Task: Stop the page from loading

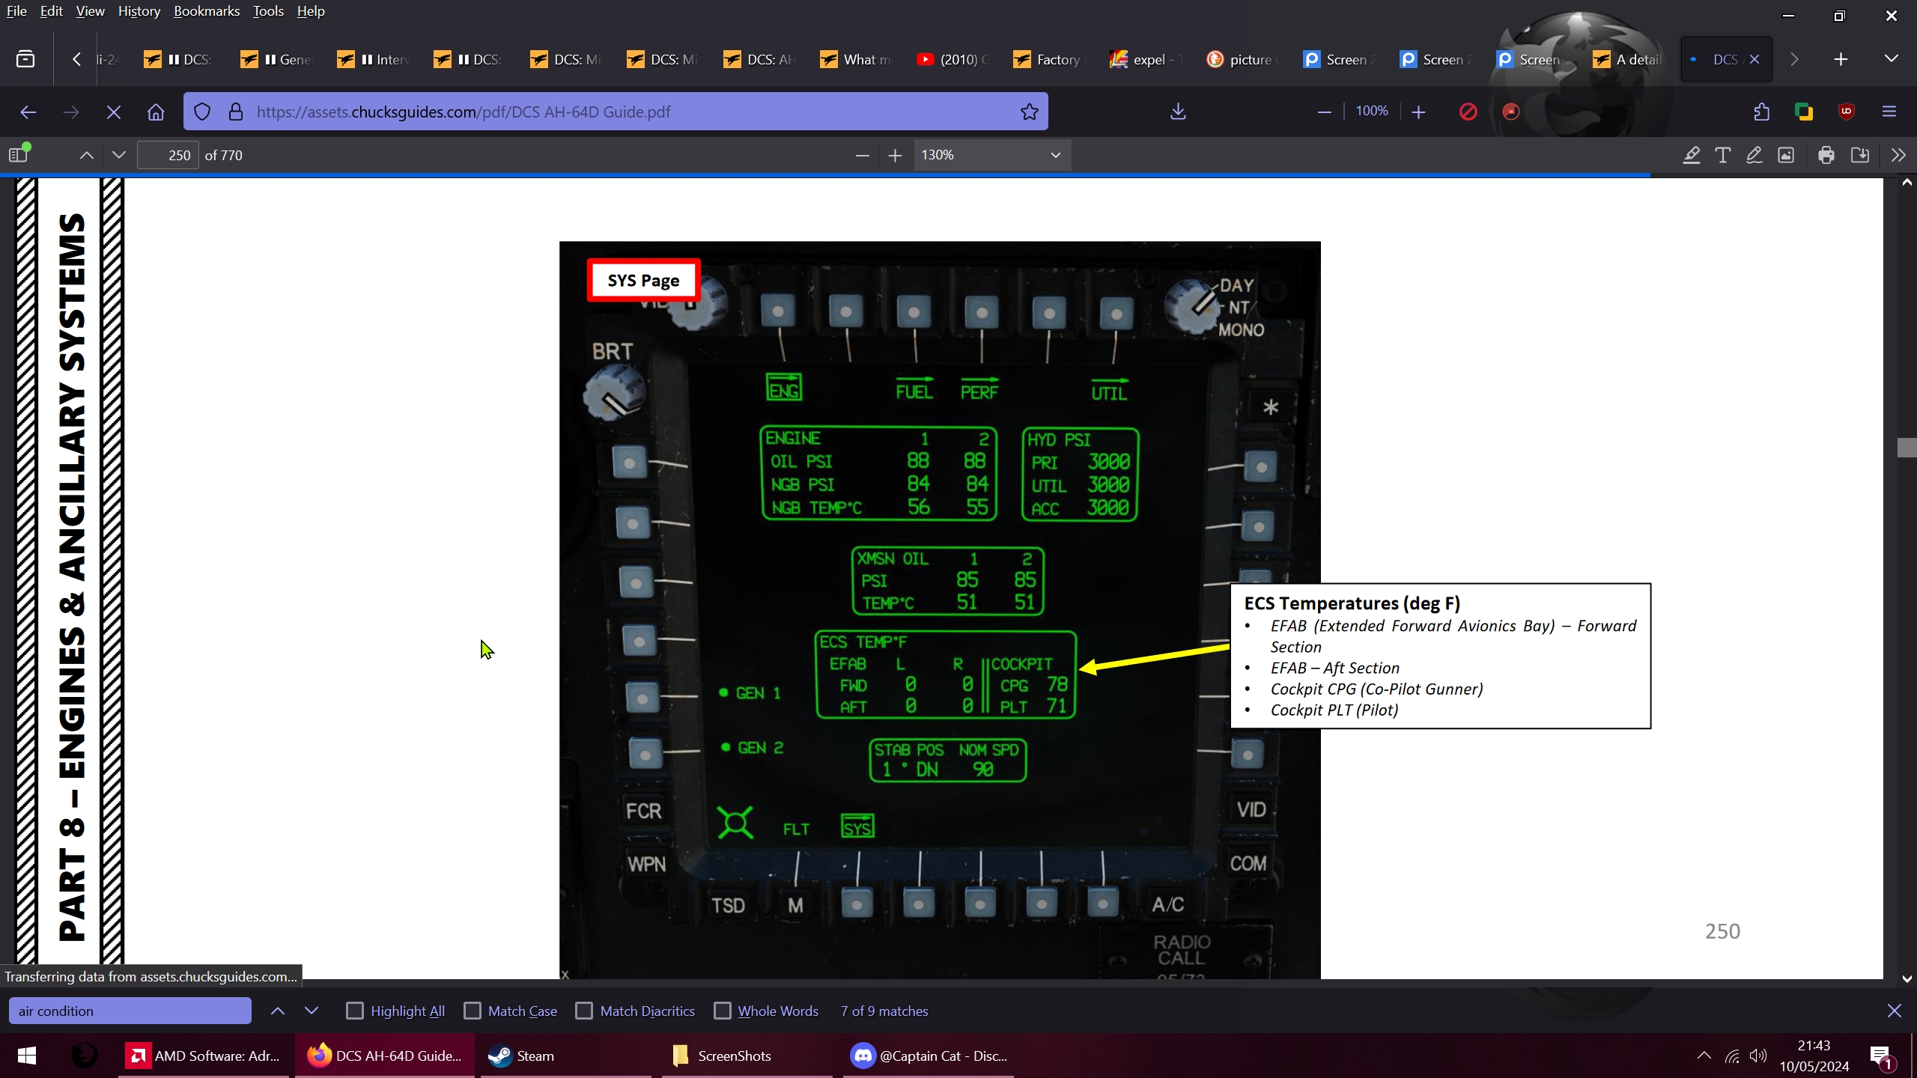Action: pos(113,112)
